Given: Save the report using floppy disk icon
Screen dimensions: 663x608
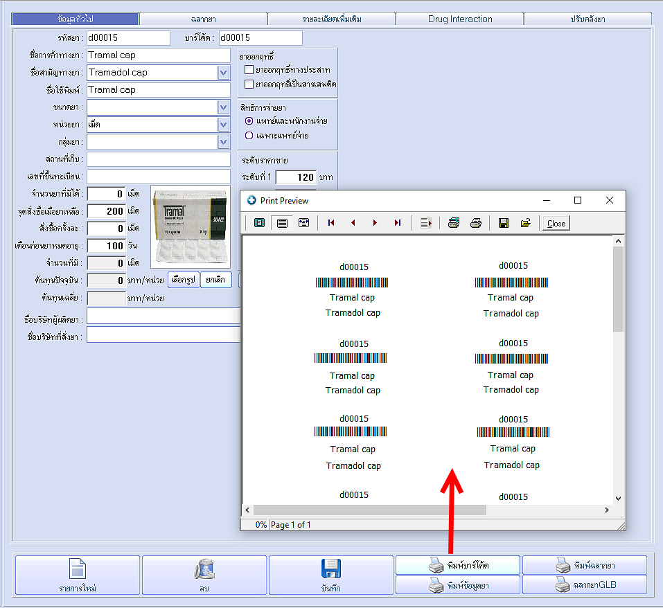Looking at the screenshot, I should pyautogui.click(x=503, y=223).
